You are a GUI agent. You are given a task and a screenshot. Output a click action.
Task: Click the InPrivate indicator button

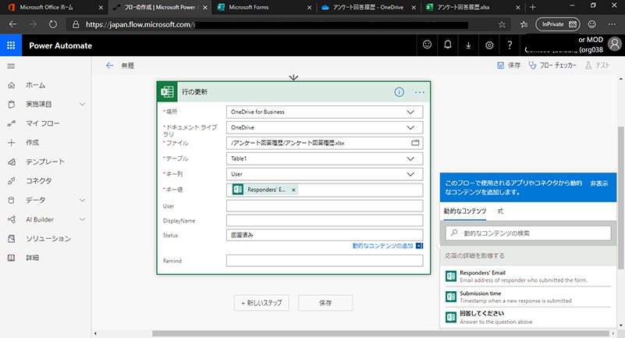pyautogui.click(x=559, y=24)
